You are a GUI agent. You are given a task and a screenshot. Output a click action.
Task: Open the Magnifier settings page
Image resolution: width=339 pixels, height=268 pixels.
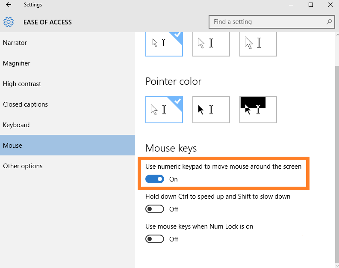coord(17,63)
